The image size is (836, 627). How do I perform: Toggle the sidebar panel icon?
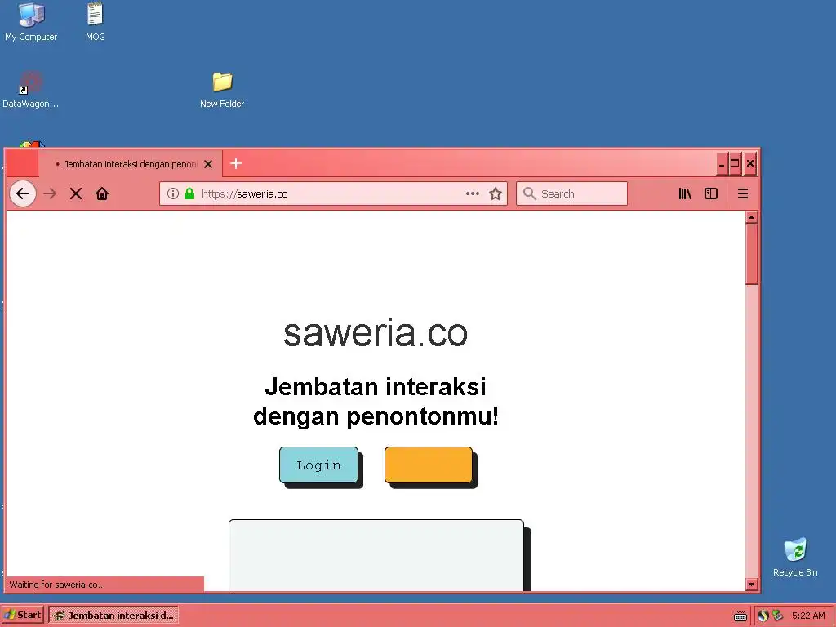tap(711, 193)
